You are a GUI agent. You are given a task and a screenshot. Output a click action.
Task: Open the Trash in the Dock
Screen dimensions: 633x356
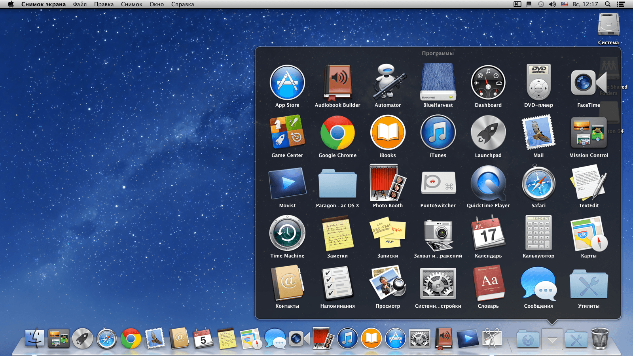point(600,339)
